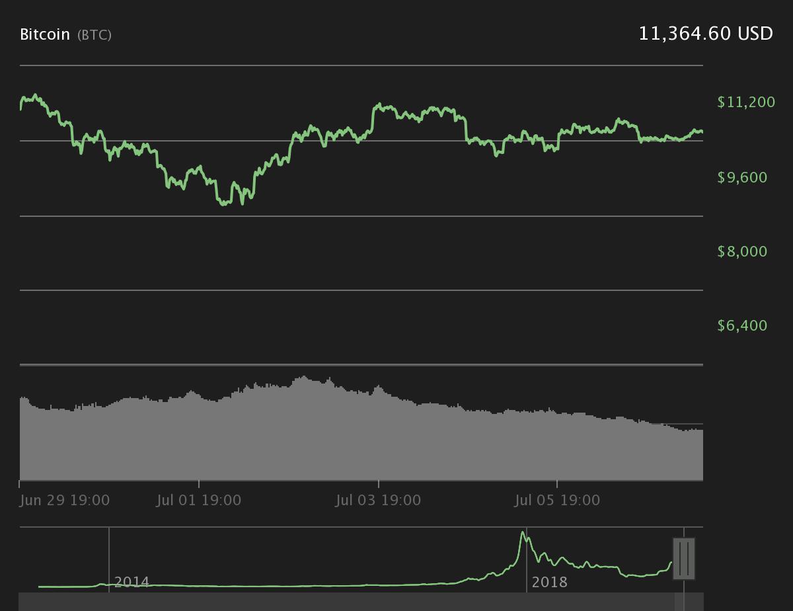The height and width of the screenshot is (611, 793).
Task: Click the Jul 01 19:00 time label
Action: point(199,500)
